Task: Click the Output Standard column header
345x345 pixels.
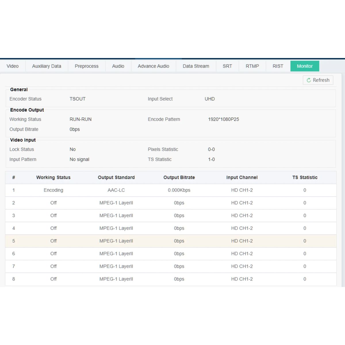Action: (116, 177)
